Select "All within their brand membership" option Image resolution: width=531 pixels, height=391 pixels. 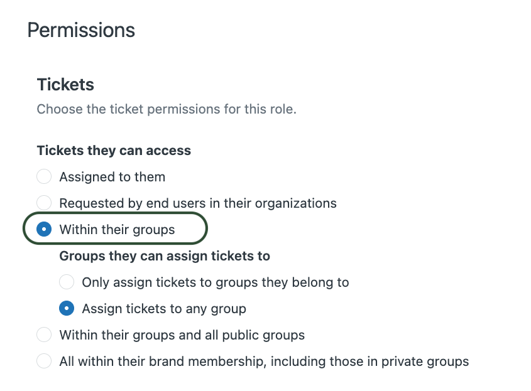44,361
